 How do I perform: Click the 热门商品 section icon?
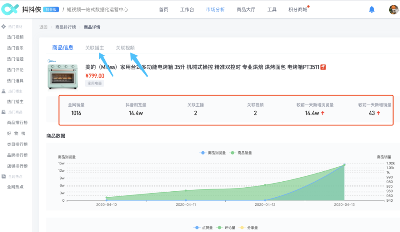(x=4, y=112)
